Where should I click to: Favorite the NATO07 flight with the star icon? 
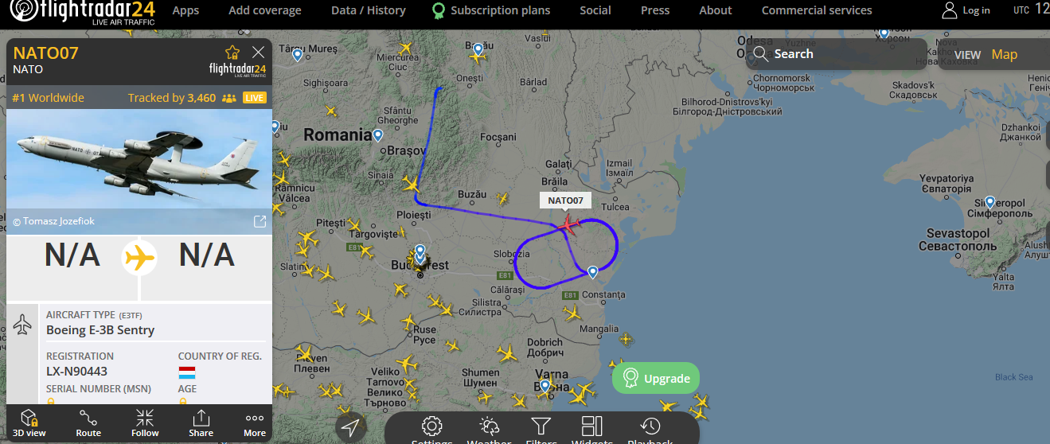tap(232, 53)
